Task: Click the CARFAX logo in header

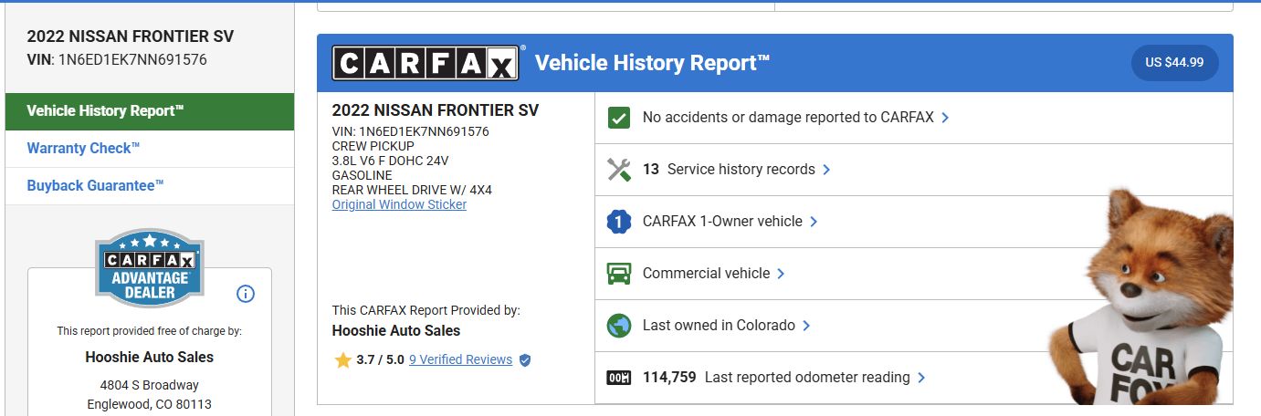Action: click(x=426, y=63)
